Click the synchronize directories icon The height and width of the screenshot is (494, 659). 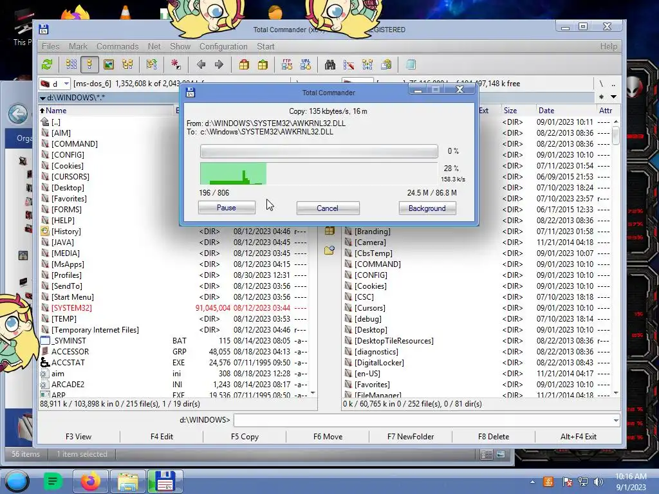tap(367, 65)
